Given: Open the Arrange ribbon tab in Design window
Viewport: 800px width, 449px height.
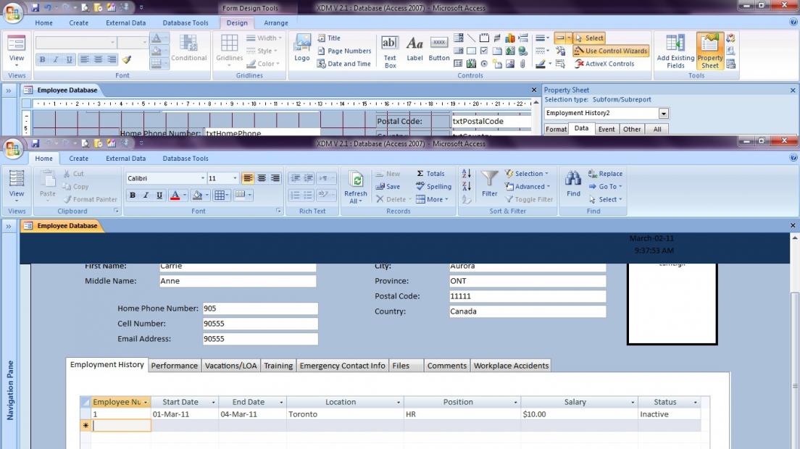Looking at the screenshot, I should [275, 23].
